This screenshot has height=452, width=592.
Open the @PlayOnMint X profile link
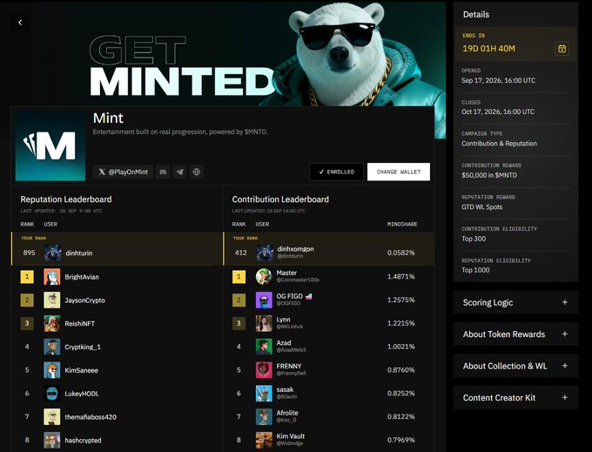[x=123, y=172]
